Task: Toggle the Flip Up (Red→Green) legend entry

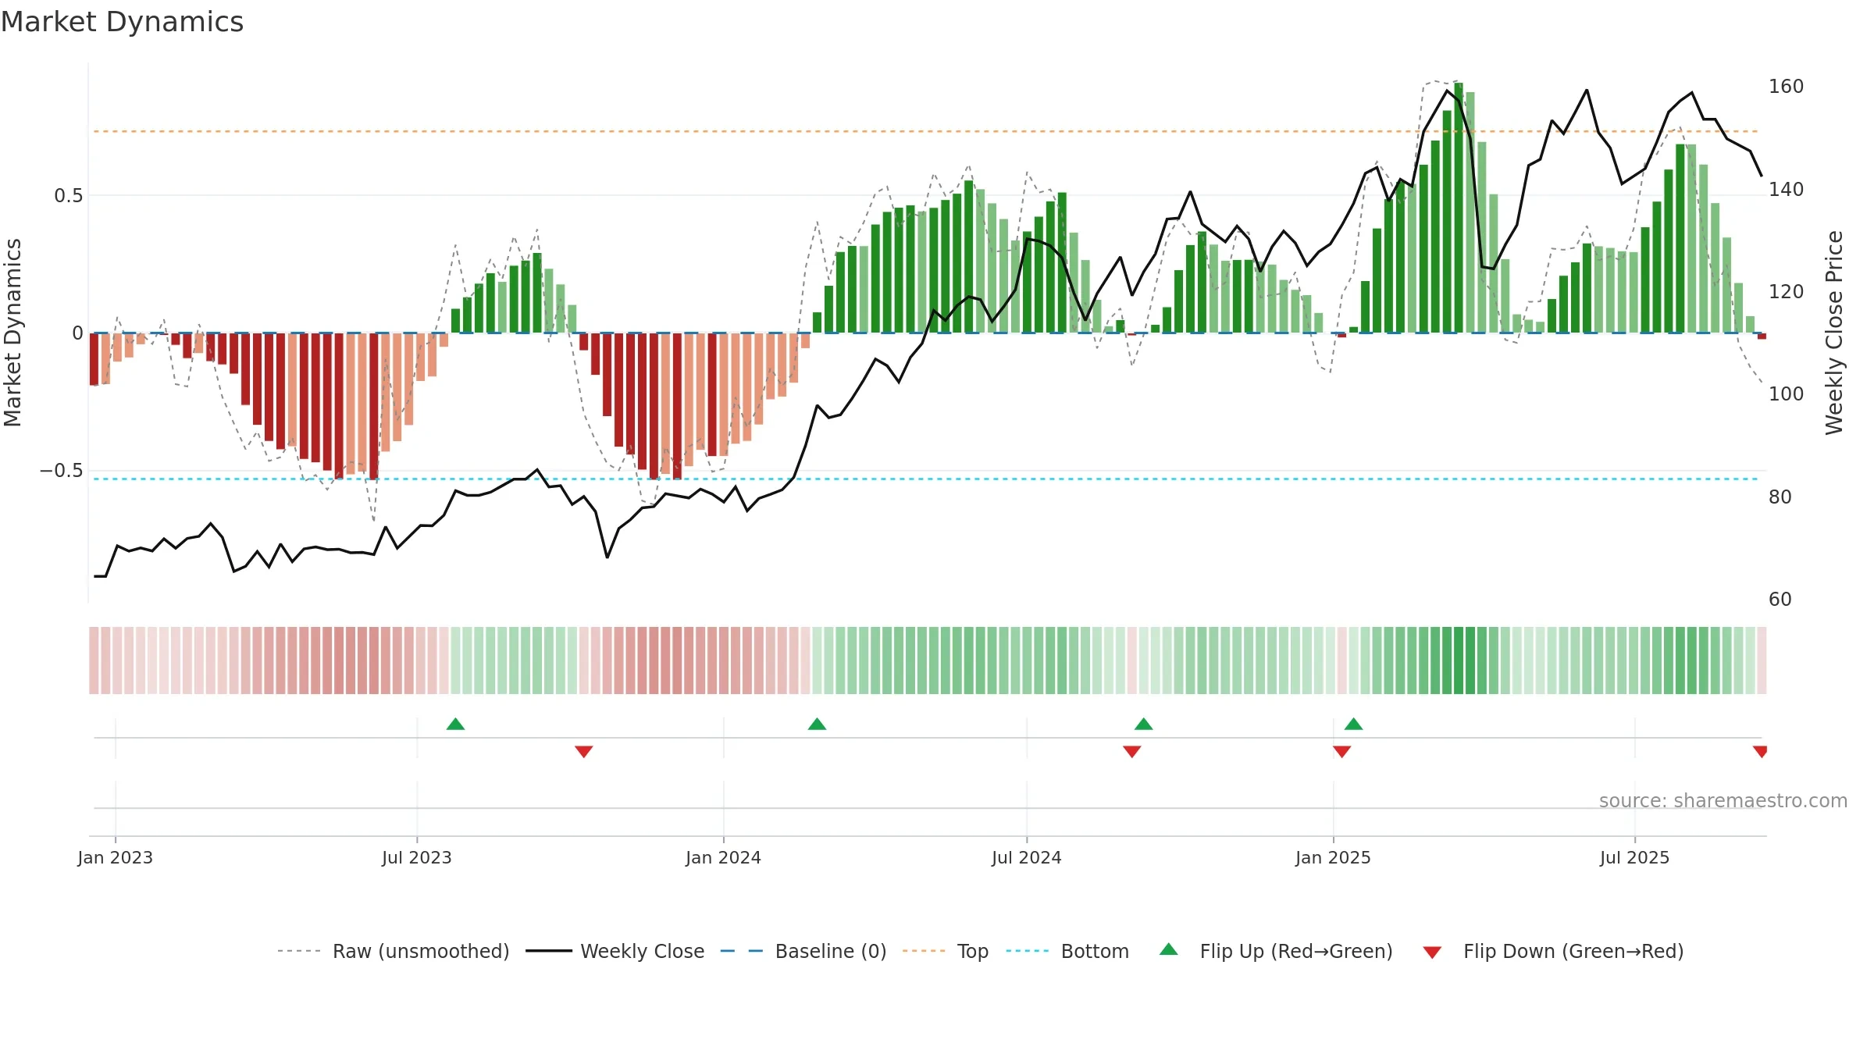Action: pos(1276,951)
